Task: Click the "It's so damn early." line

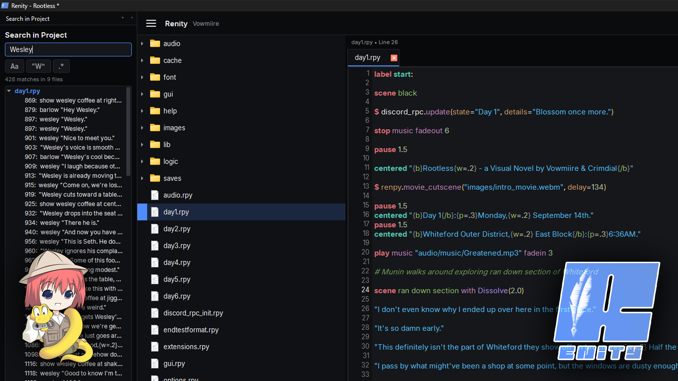Action: (x=409, y=328)
